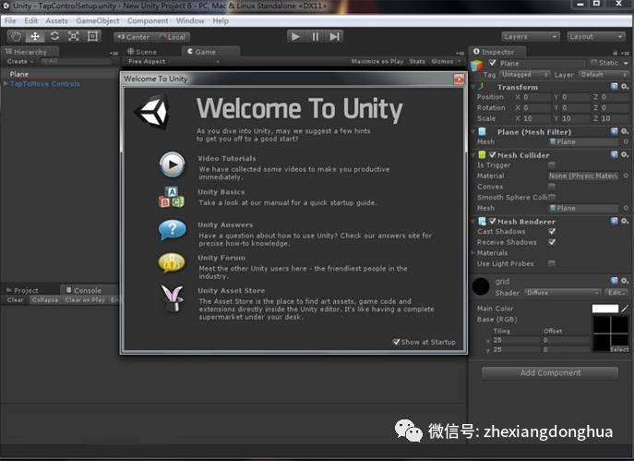The image size is (634, 461).
Task: Click the Mesh Filter mesh object picker circle
Action: (626, 141)
